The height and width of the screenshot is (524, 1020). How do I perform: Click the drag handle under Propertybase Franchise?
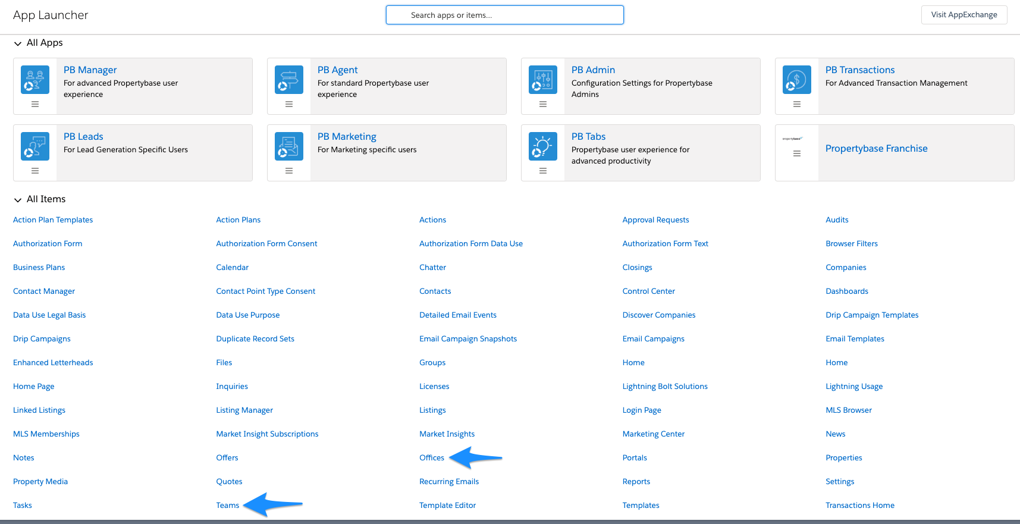tap(797, 153)
